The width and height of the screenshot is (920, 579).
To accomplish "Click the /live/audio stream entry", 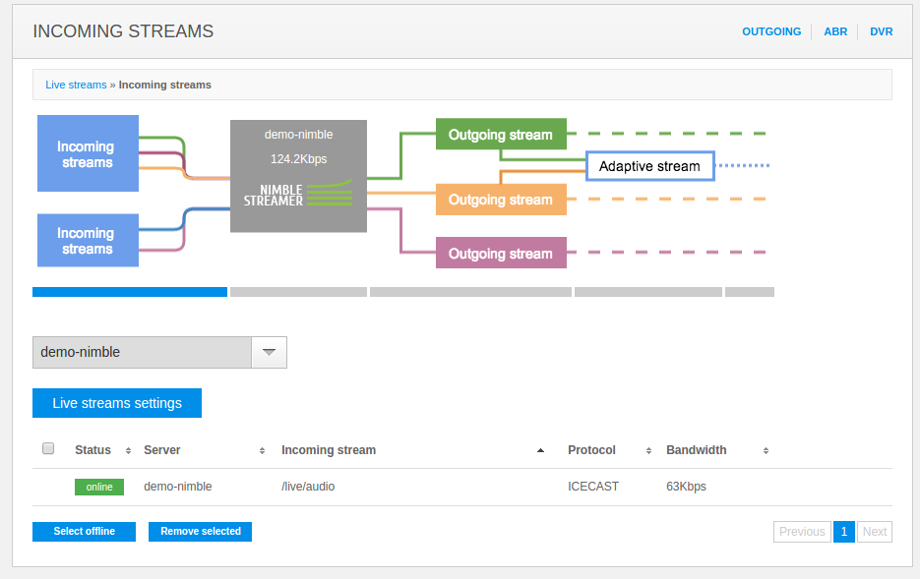I will [x=308, y=487].
